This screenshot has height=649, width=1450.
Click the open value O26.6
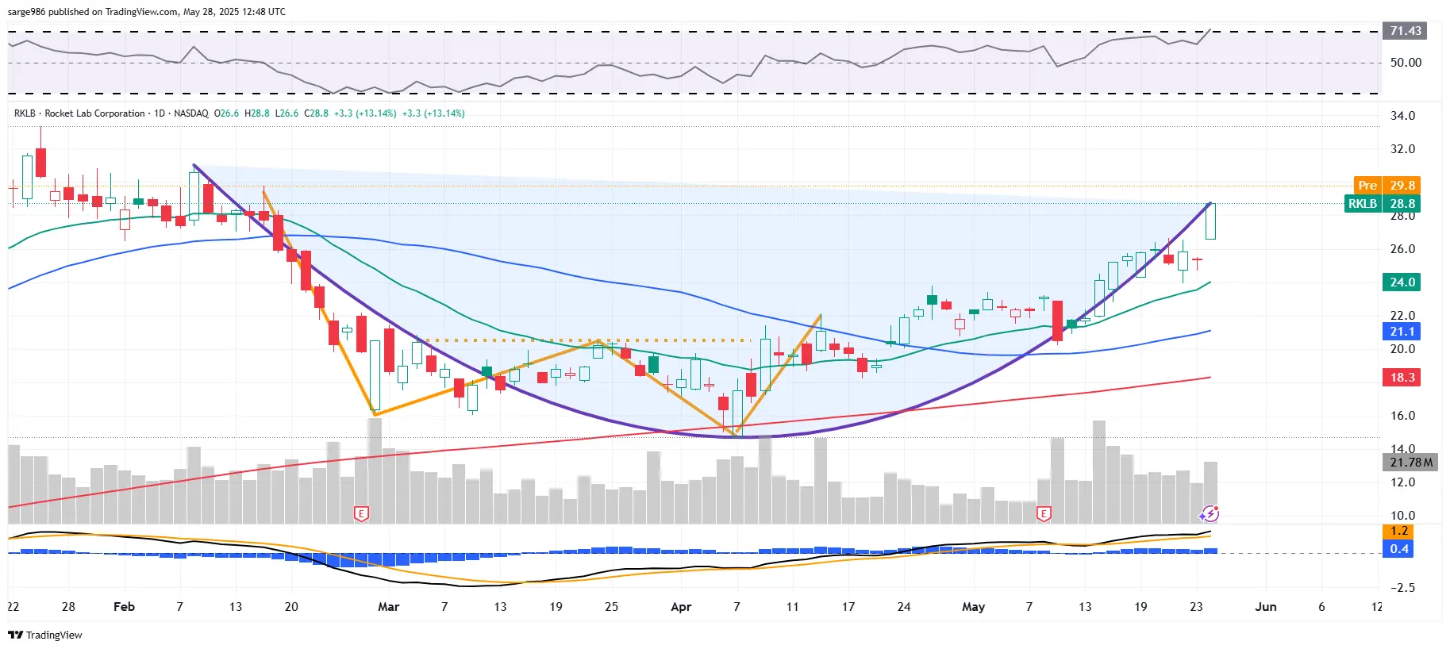[226, 113]
